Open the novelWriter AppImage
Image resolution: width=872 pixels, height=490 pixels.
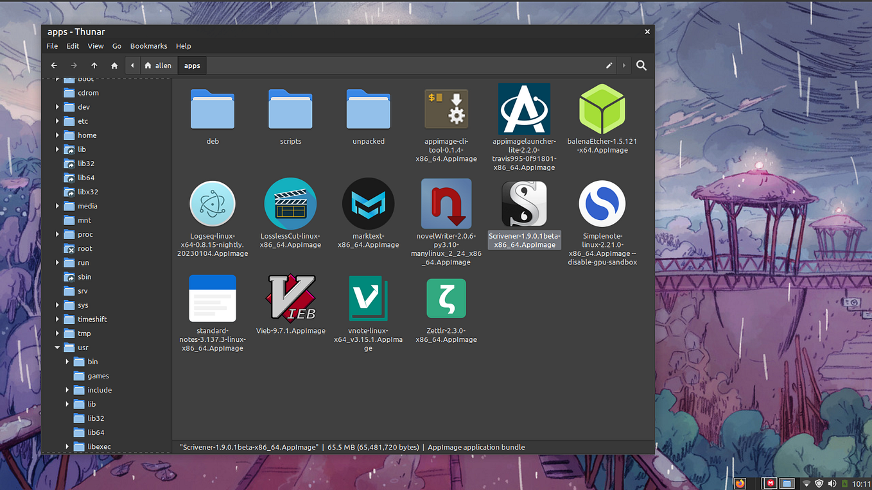click(446, 203)
